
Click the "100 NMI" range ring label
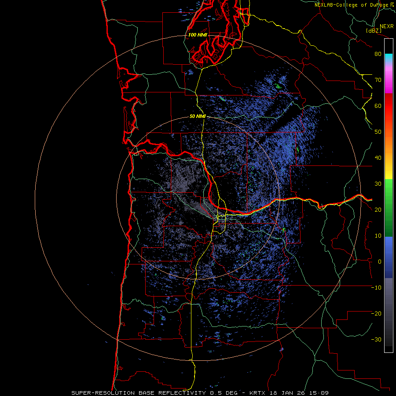[198, 35]
